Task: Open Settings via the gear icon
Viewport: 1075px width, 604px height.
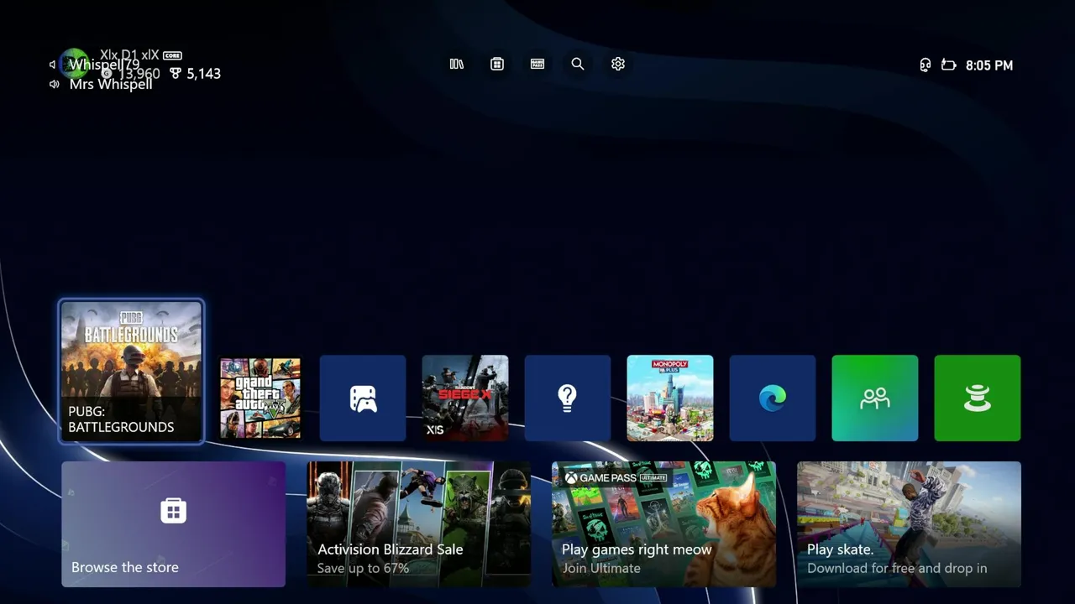Action: click(x=618, y=64)
